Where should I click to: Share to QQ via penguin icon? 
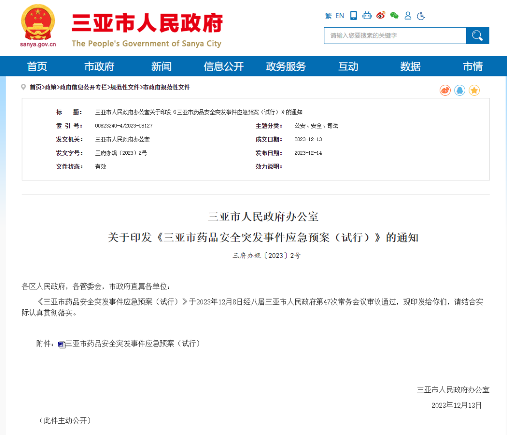coord(460,90)
